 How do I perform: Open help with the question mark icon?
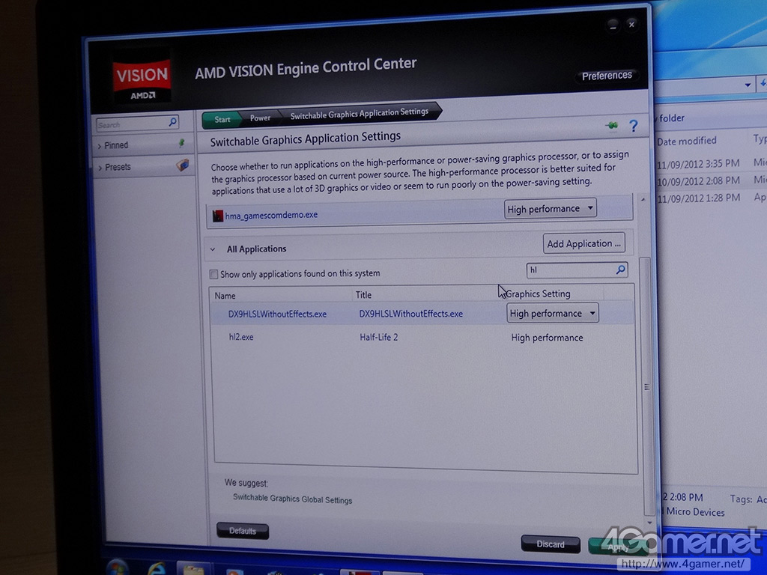pos(634,126)
